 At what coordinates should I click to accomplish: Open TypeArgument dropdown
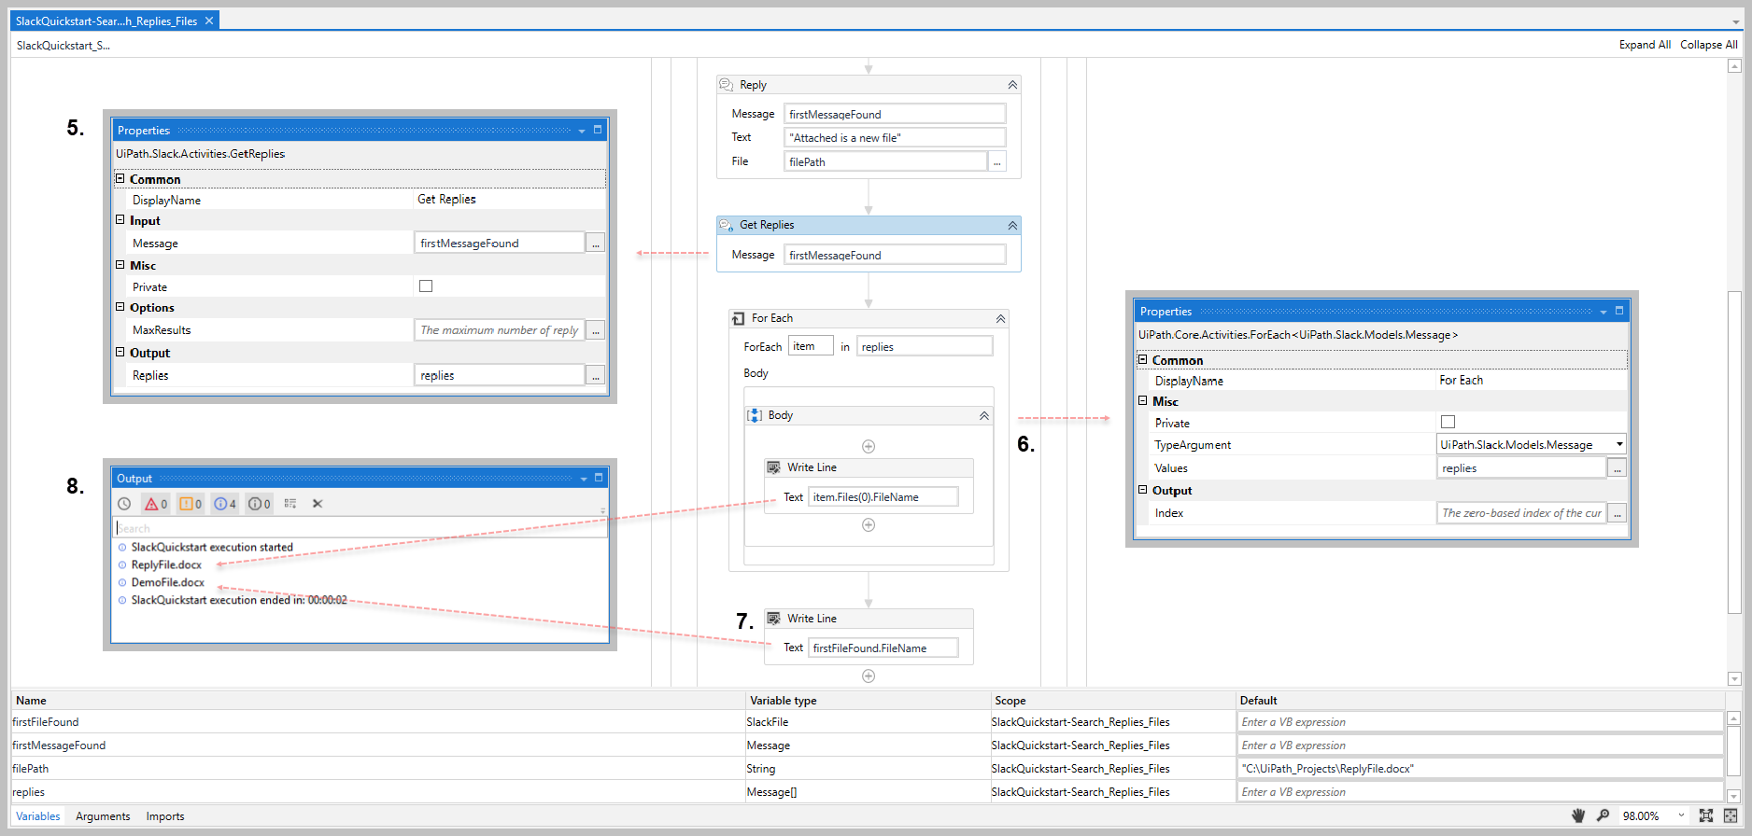pos(1619,445)
